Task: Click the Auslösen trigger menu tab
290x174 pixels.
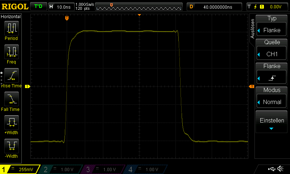Action: coord(252,29)
